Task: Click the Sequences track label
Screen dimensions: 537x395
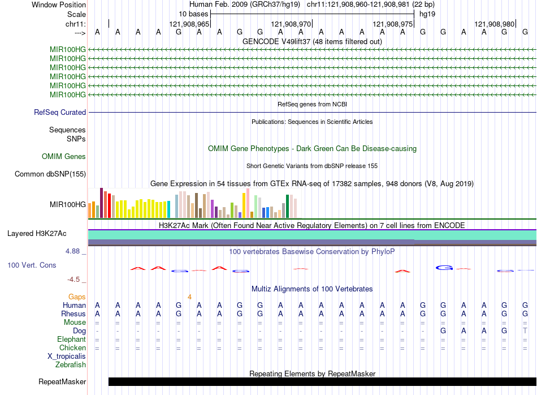Action: click(67, 130)
